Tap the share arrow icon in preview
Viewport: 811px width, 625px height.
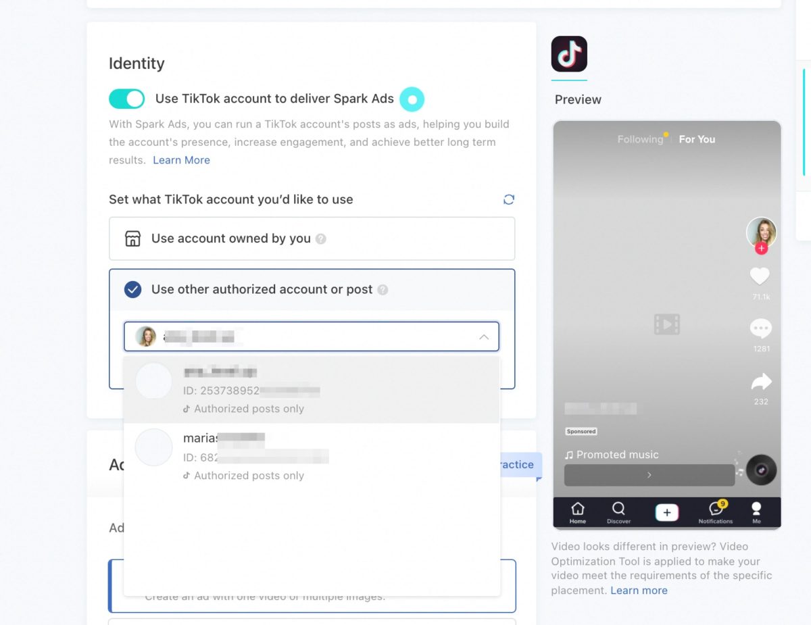[x=761, y=382]
